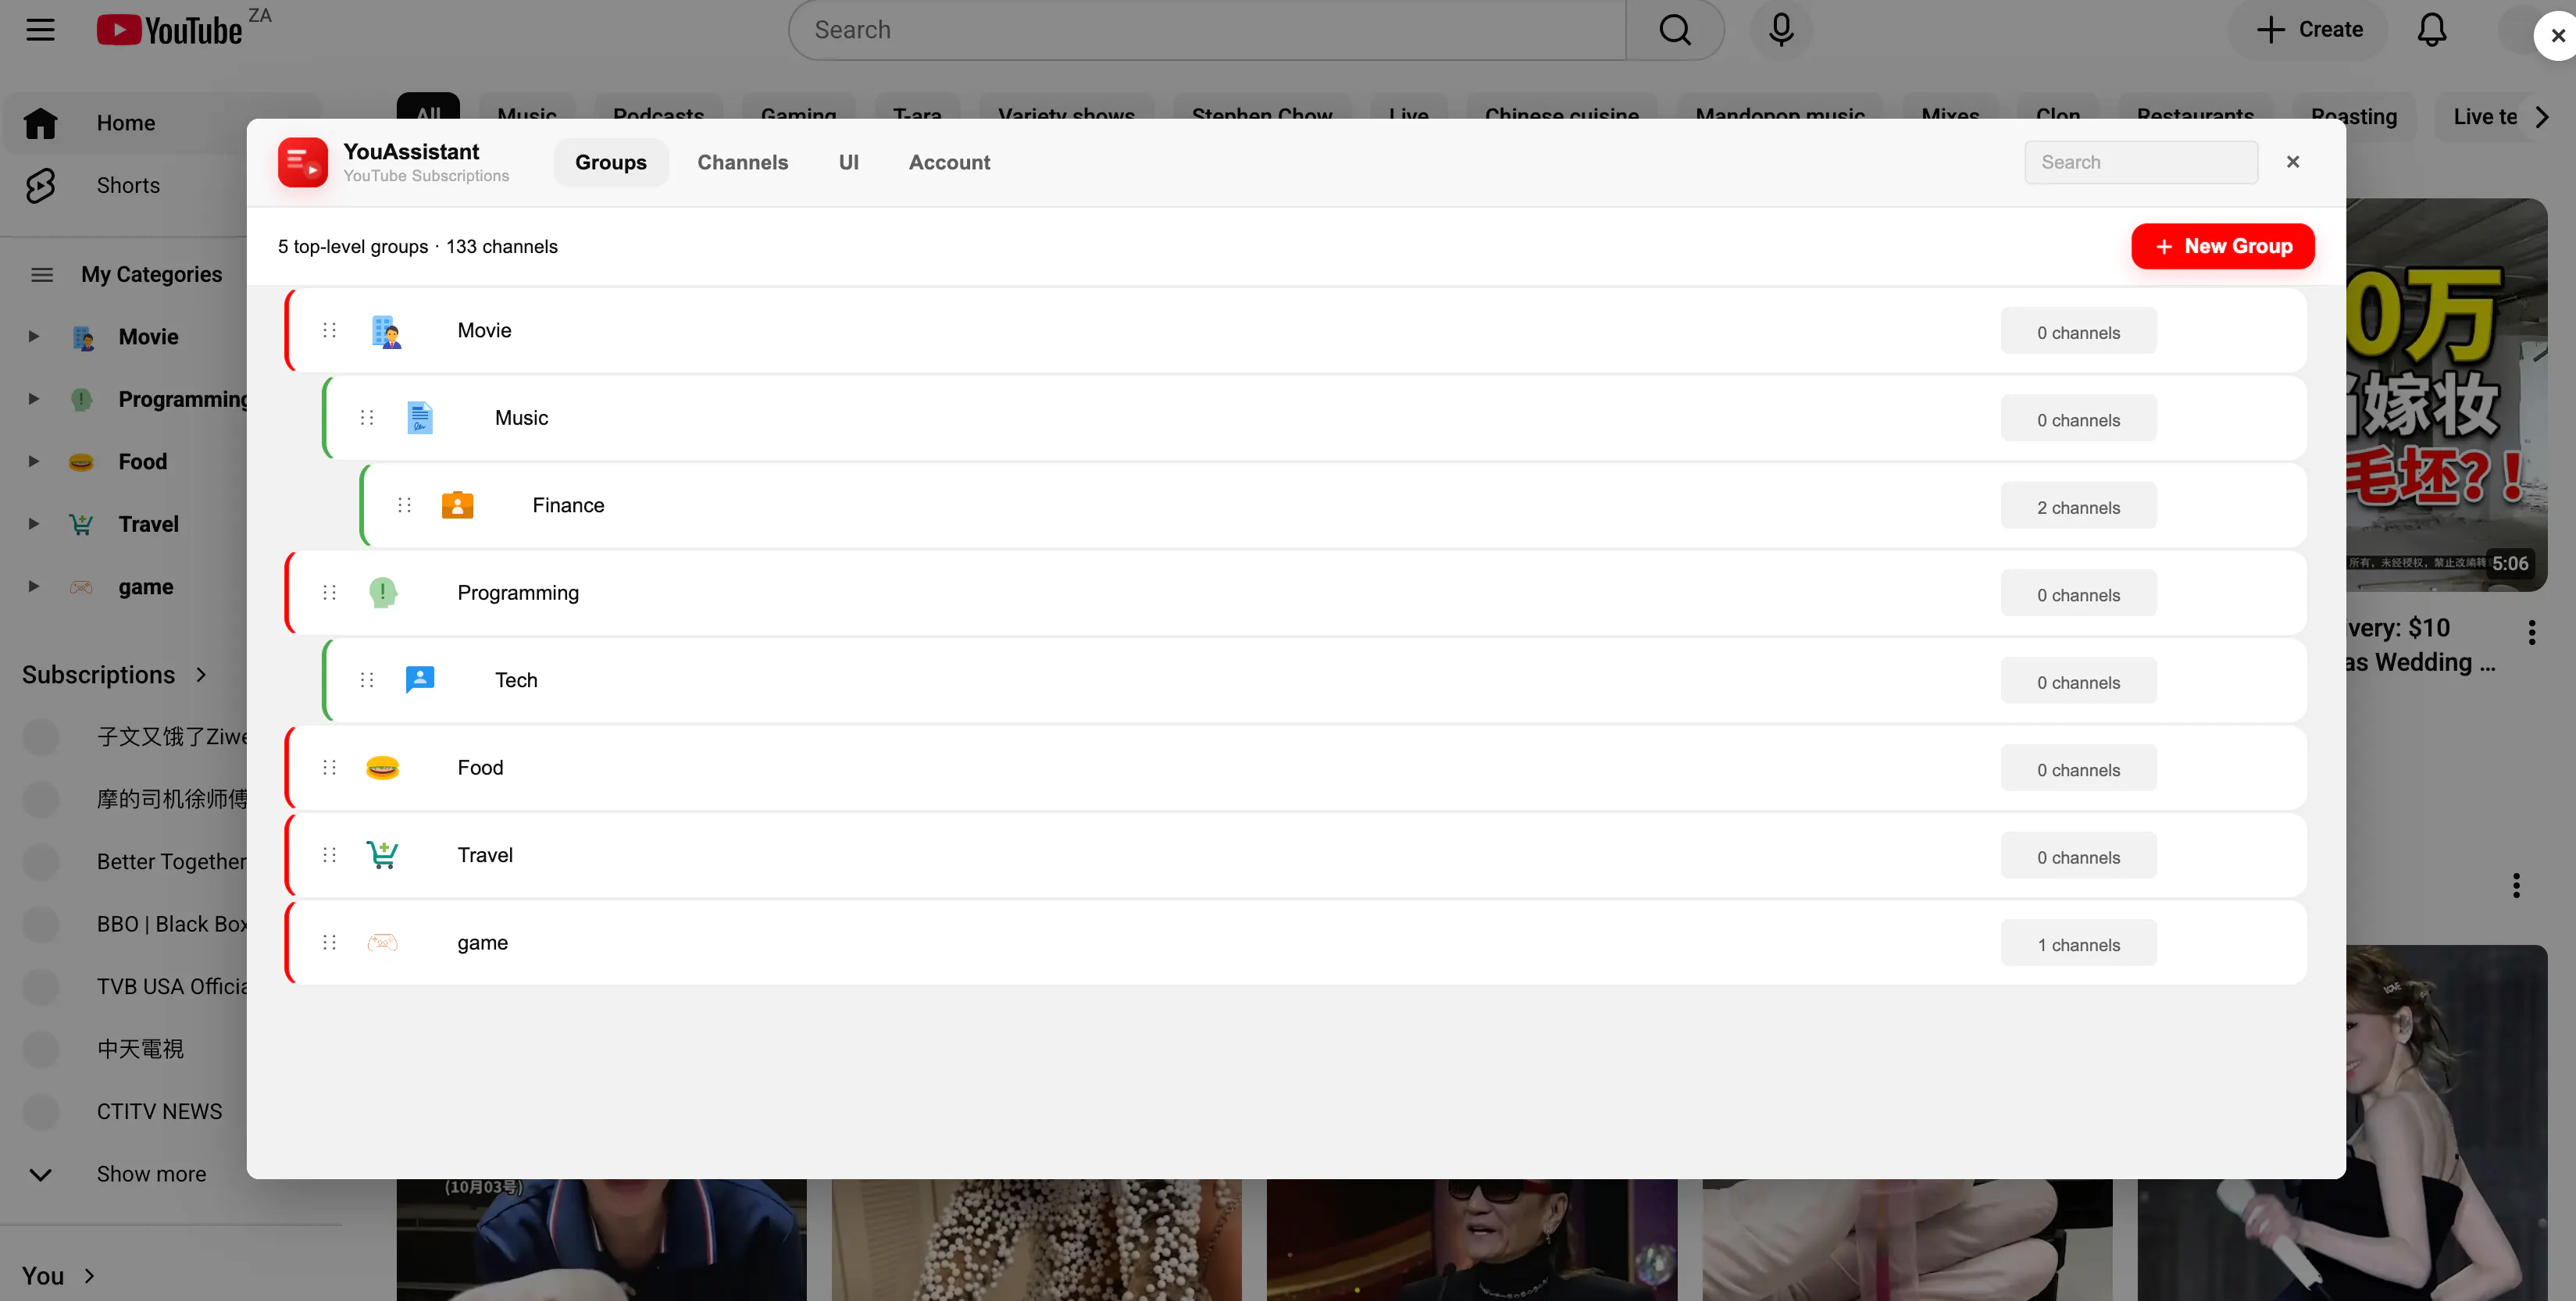Open the YouTube hamburger guide menu

(x=41, y=30)
